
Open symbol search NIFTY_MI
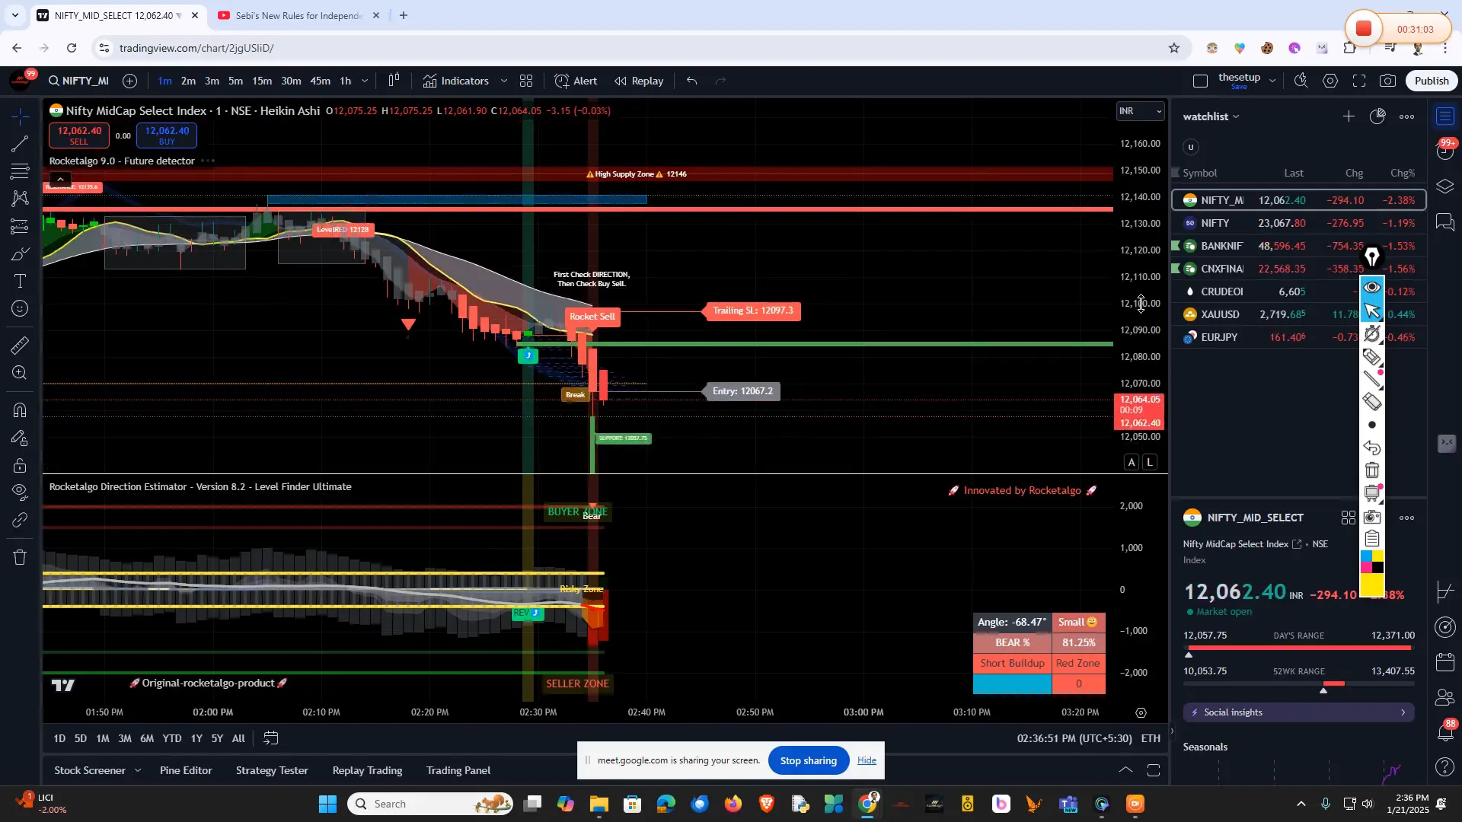click(78, 81)
